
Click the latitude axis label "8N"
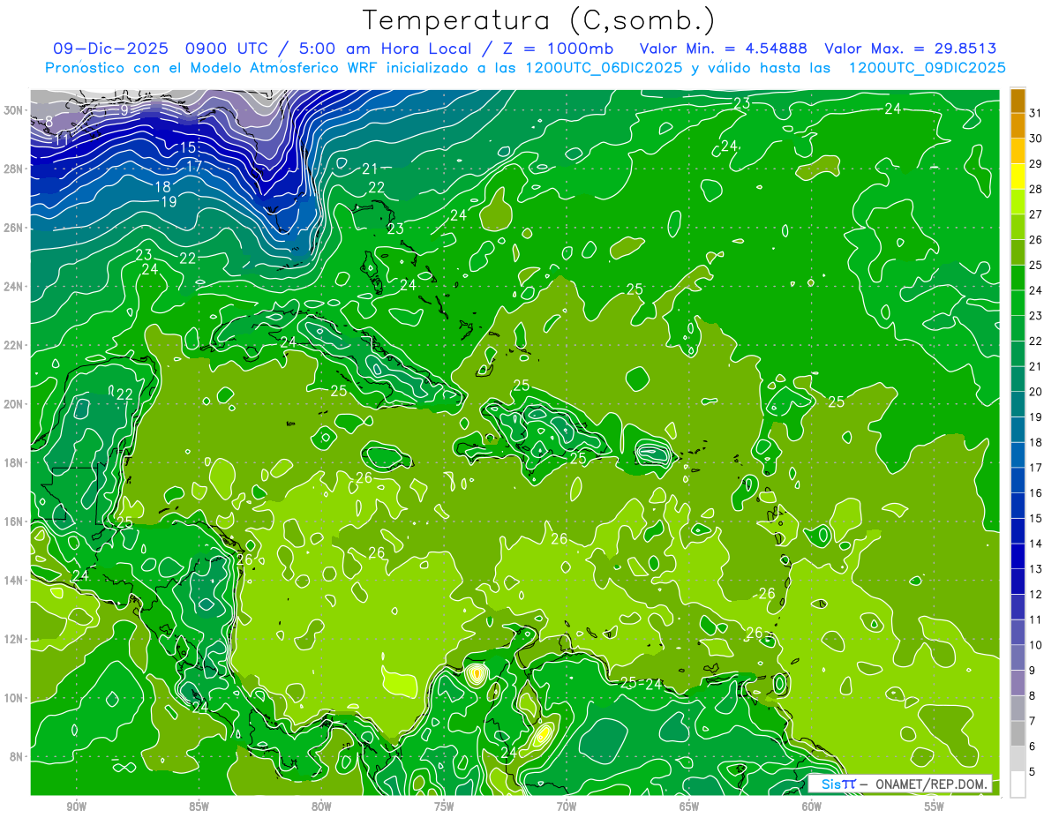(18, 757)
